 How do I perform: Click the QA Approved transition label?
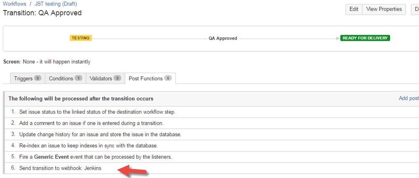(223, 38)
